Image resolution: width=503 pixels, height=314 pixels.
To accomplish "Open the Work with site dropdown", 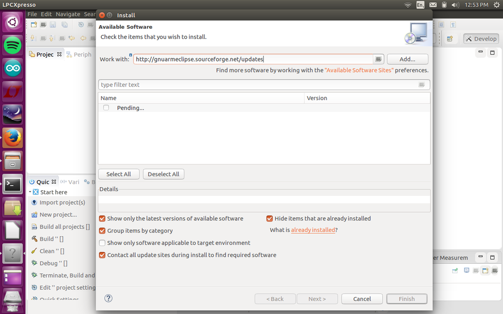I will click(379, 59).
